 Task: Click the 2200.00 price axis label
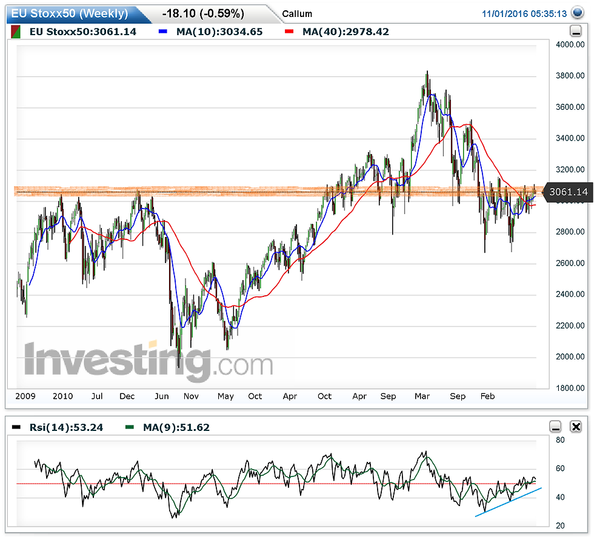coord(570,325)
